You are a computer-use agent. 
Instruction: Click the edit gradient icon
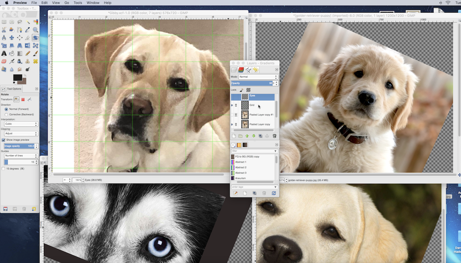click(235, 193)
